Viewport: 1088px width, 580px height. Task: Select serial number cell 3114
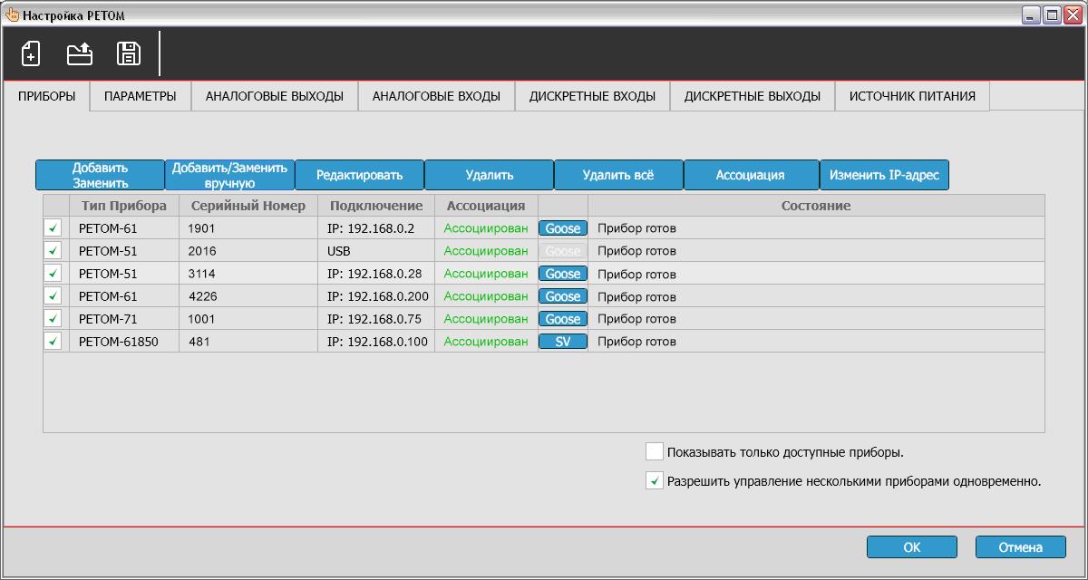point(248,274)
